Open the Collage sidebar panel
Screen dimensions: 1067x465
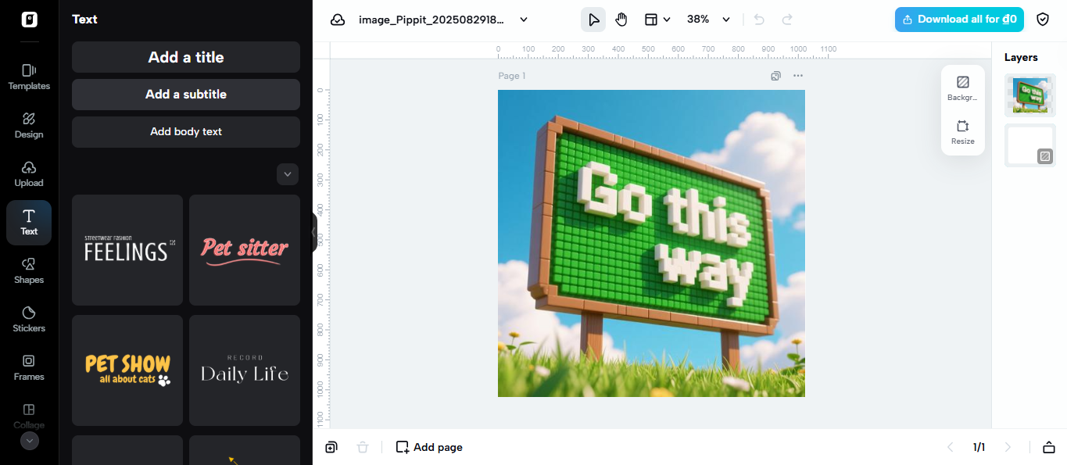click(29, 416)
